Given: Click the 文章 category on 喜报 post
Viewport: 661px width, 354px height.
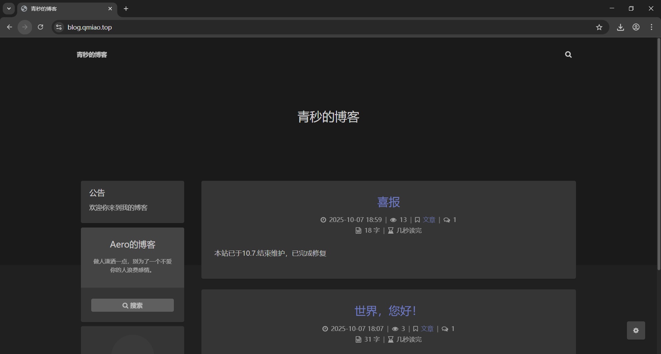Looking at the screenshot, I should (x=429, y=220).
